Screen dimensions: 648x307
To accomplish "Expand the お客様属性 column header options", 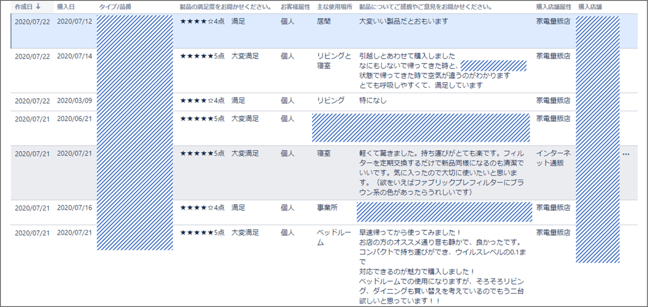I will (295, 7).
